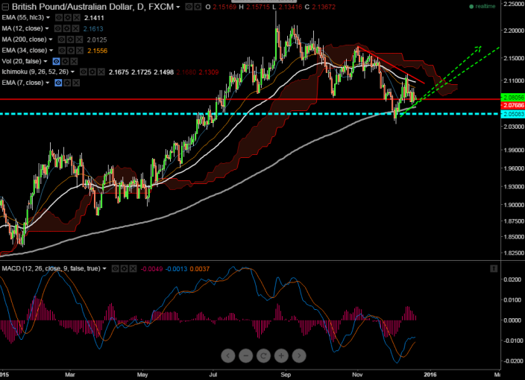Click the Ichimoku (9, 26, 52, 26) label
This screenshot has height=380, width=525.
(35, 72)
